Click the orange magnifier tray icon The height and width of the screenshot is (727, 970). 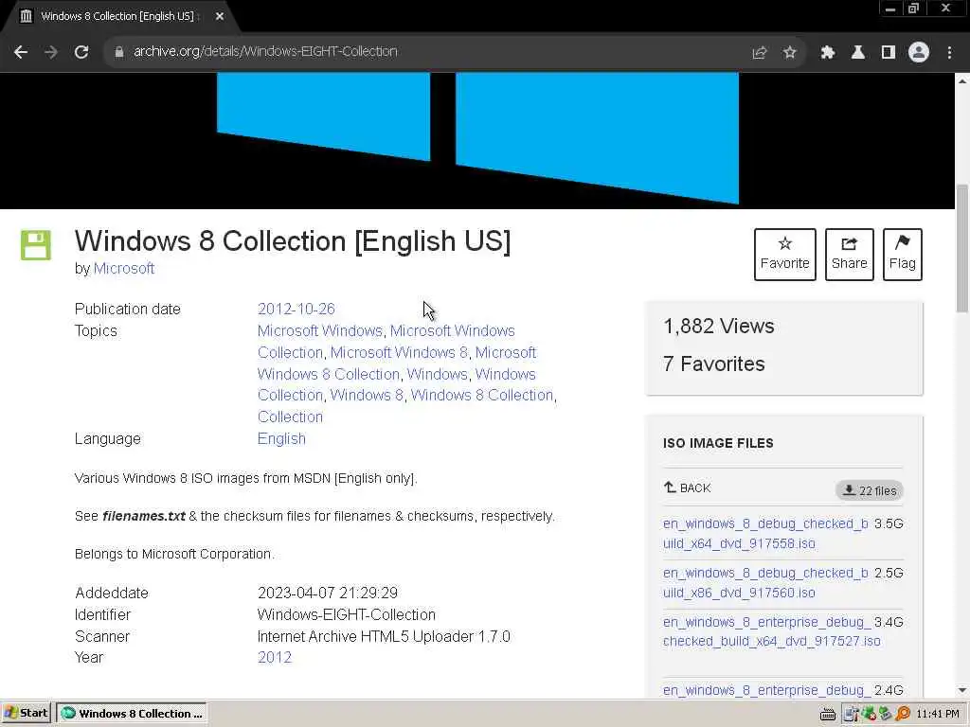pos(903,714)
